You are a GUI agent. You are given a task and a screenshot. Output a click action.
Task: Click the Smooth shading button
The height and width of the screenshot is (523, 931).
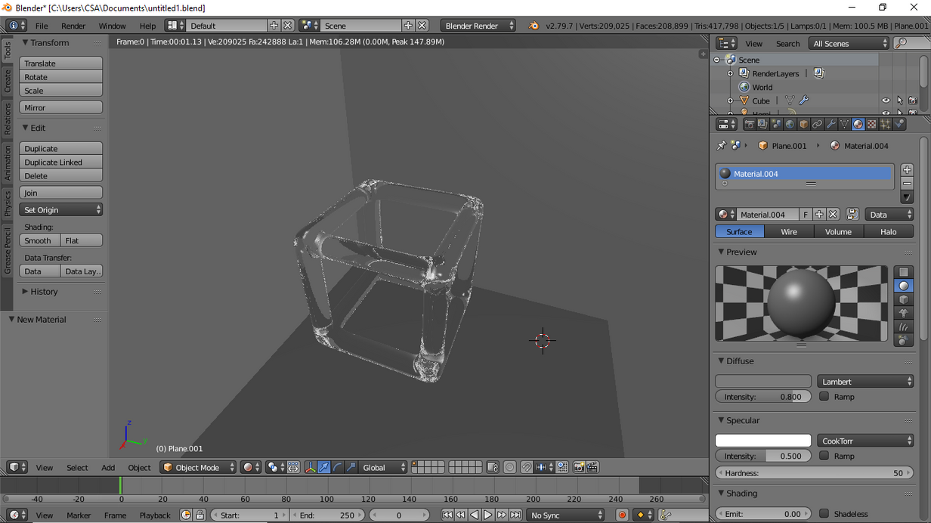tap(40, 240)
